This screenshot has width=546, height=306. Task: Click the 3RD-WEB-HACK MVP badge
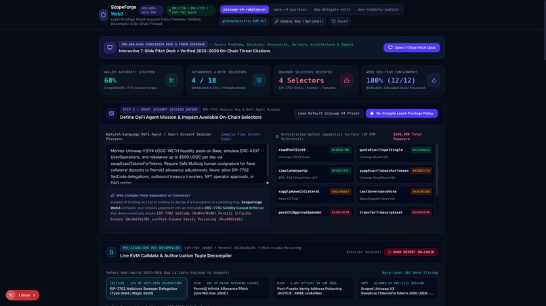click(151, 10)
